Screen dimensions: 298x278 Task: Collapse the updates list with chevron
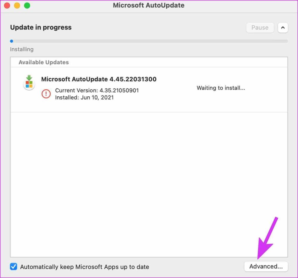point(283,28)
